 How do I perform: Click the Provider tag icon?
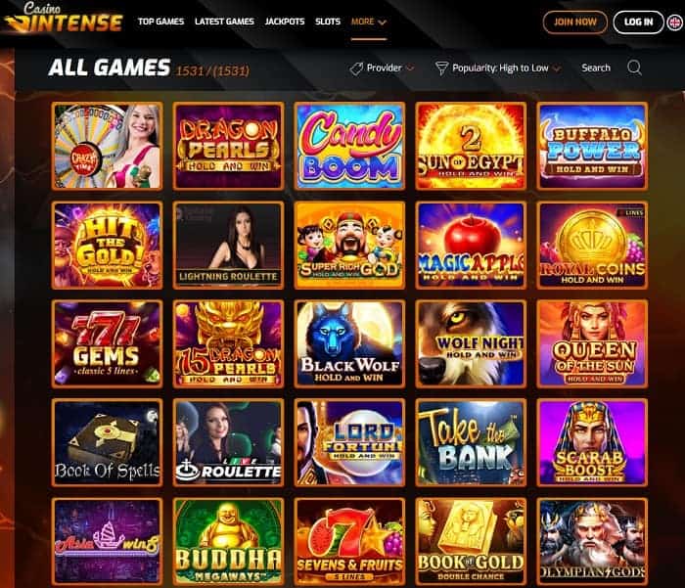(356, 68)
